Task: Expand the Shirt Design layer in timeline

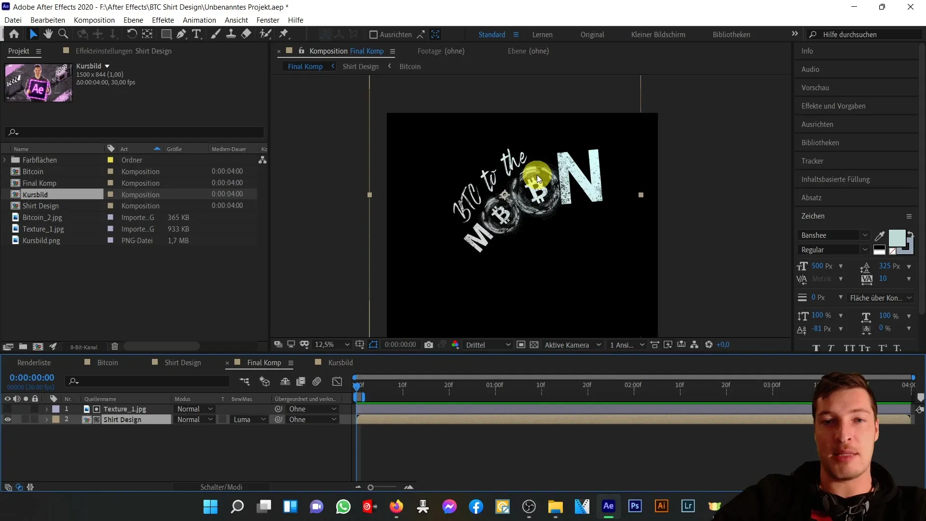Action: (x=46, y=419)
